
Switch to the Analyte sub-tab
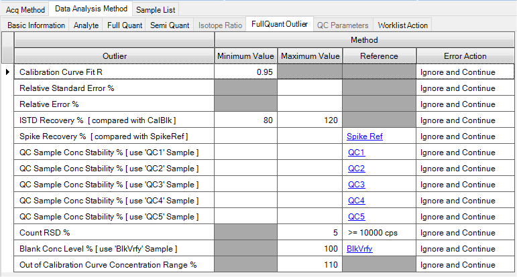(x=86, y=25)
